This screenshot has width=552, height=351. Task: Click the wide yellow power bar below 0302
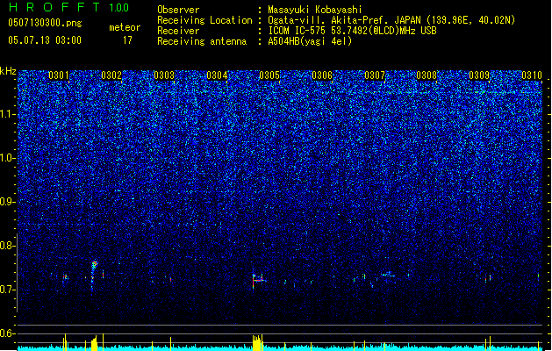(94, 343)
